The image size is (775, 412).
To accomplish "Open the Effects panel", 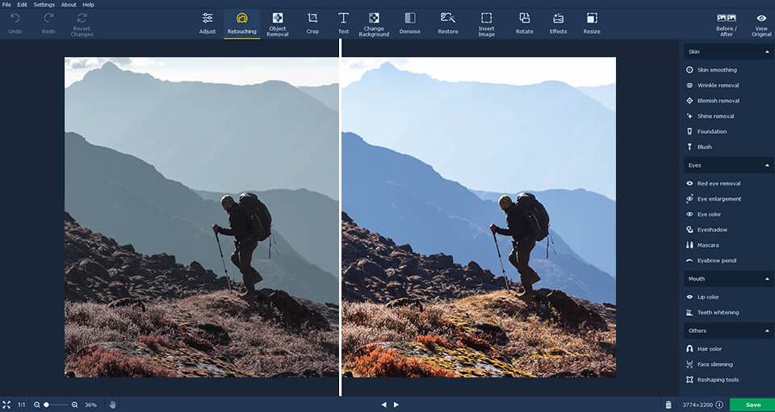I will [x=558, y=23].
